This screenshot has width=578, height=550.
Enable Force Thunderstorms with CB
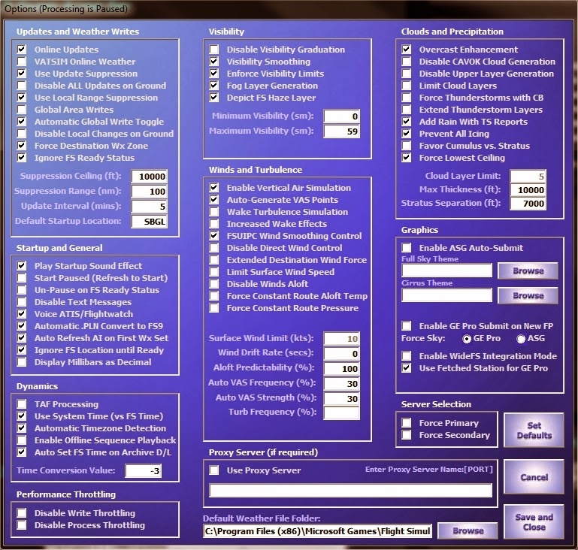tap(406, 98)
